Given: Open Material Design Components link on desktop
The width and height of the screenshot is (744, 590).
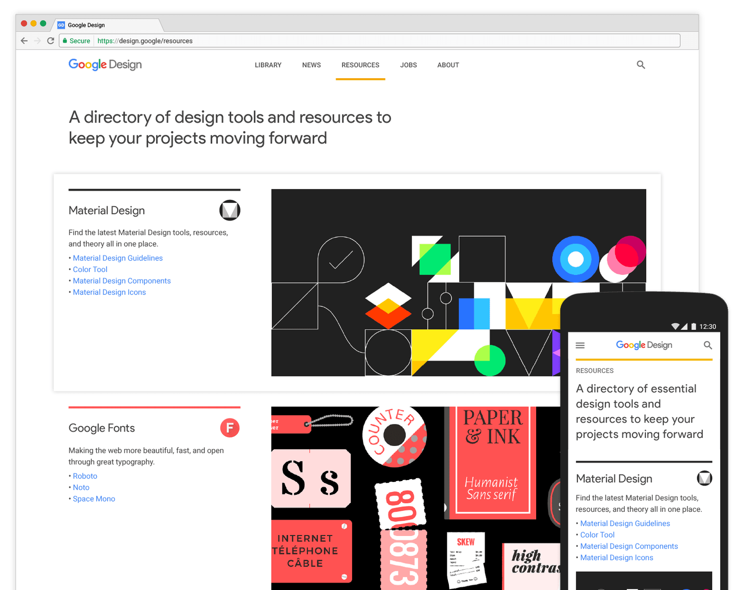Looking at the screenshot, I should pyautogui.click(x=122, y=281).
